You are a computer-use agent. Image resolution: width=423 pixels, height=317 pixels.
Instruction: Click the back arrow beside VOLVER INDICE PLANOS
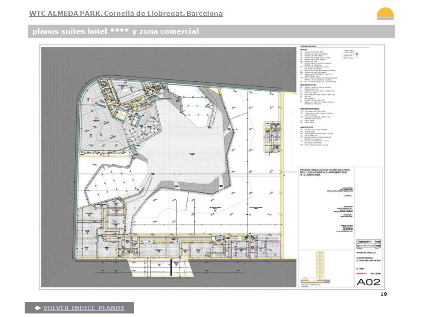point(38,308)
